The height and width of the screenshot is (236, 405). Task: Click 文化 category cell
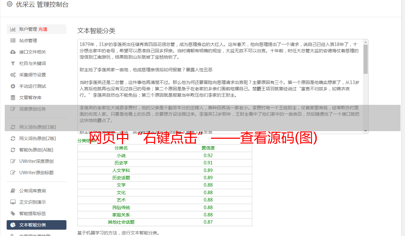(121, 193)
